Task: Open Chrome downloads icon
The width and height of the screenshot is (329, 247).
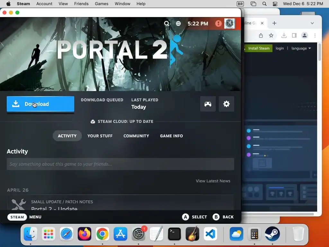Action: (284, 35)
